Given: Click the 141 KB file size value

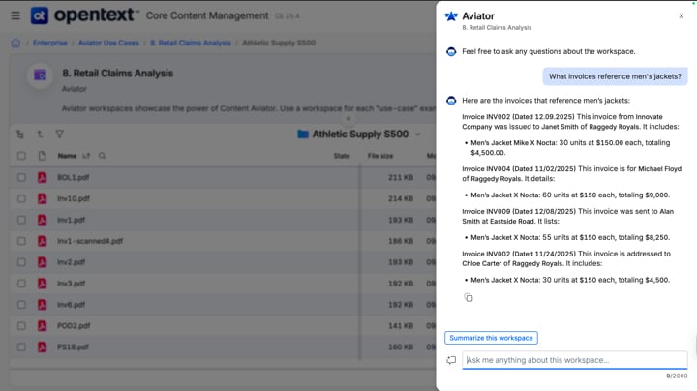Looking at the screenshot, I should click(x=401, y=326).
